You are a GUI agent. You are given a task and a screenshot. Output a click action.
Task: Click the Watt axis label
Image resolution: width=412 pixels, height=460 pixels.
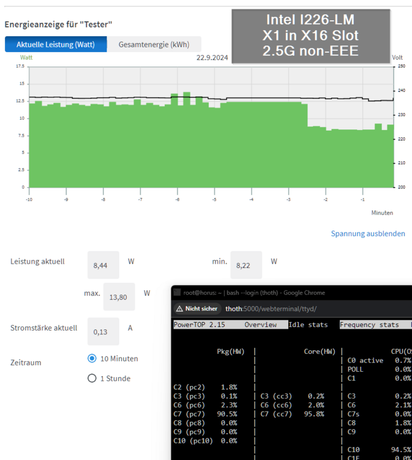[x=26, y=58]
